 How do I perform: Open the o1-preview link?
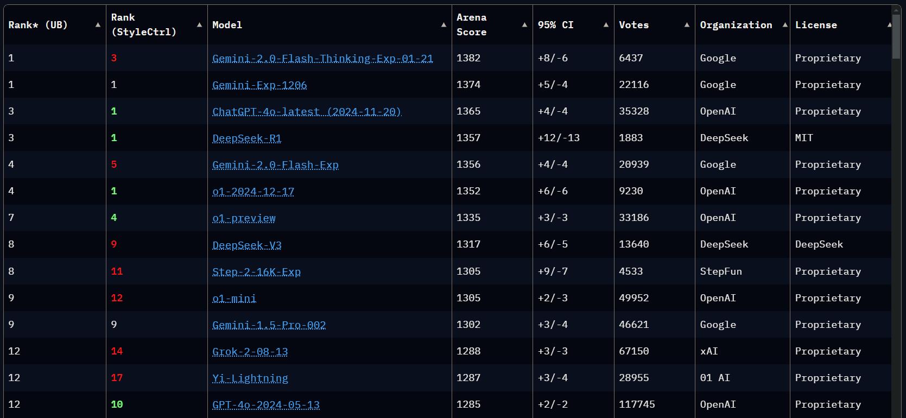(x=244, y=218)
